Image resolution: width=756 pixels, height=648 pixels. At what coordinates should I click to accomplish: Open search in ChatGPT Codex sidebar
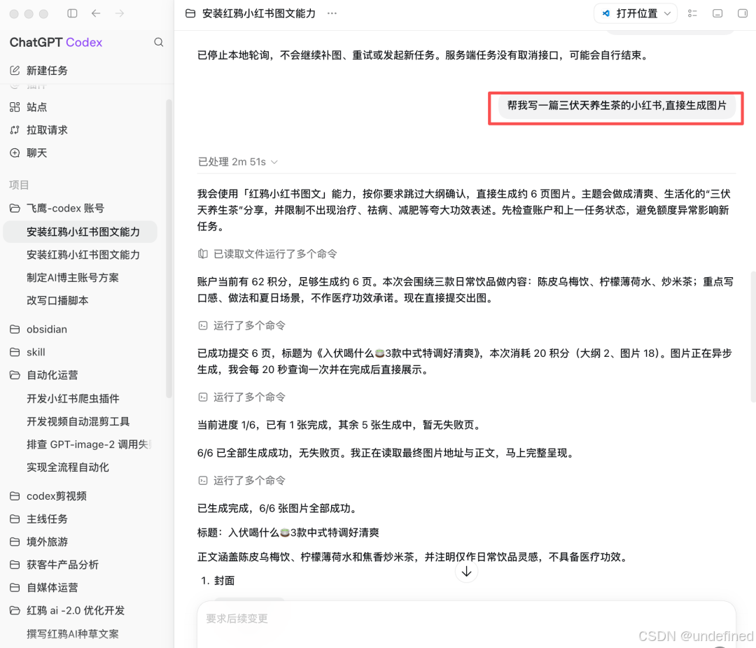pyautogui.click(x=159, y=43)
